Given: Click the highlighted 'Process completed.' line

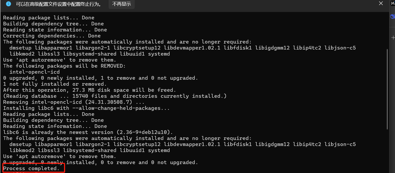Looking at the screenshot, I should [x=31, y=169].
